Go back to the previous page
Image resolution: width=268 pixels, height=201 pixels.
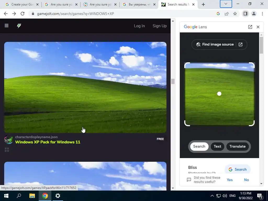pos(6,14)
